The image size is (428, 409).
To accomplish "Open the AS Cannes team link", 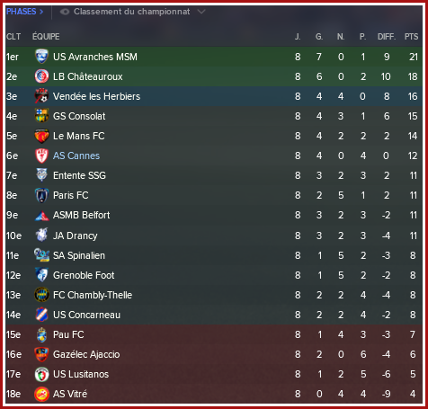I will [76, 156].
